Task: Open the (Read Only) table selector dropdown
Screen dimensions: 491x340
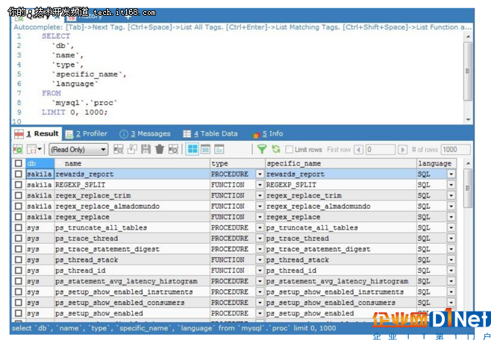Action: pos(78,150)
